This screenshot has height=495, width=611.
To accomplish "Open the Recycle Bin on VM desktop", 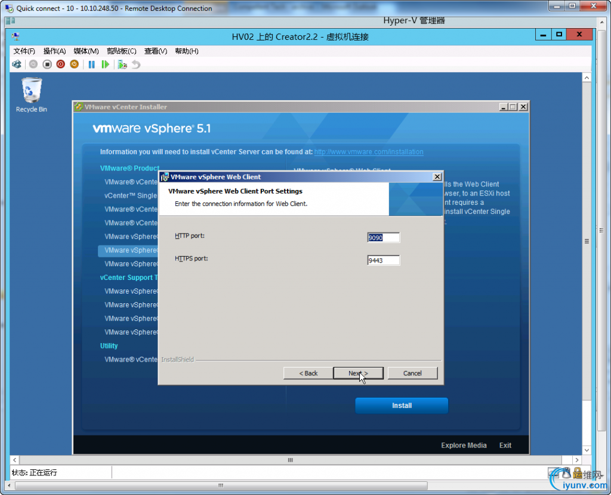I will [31, 95].
